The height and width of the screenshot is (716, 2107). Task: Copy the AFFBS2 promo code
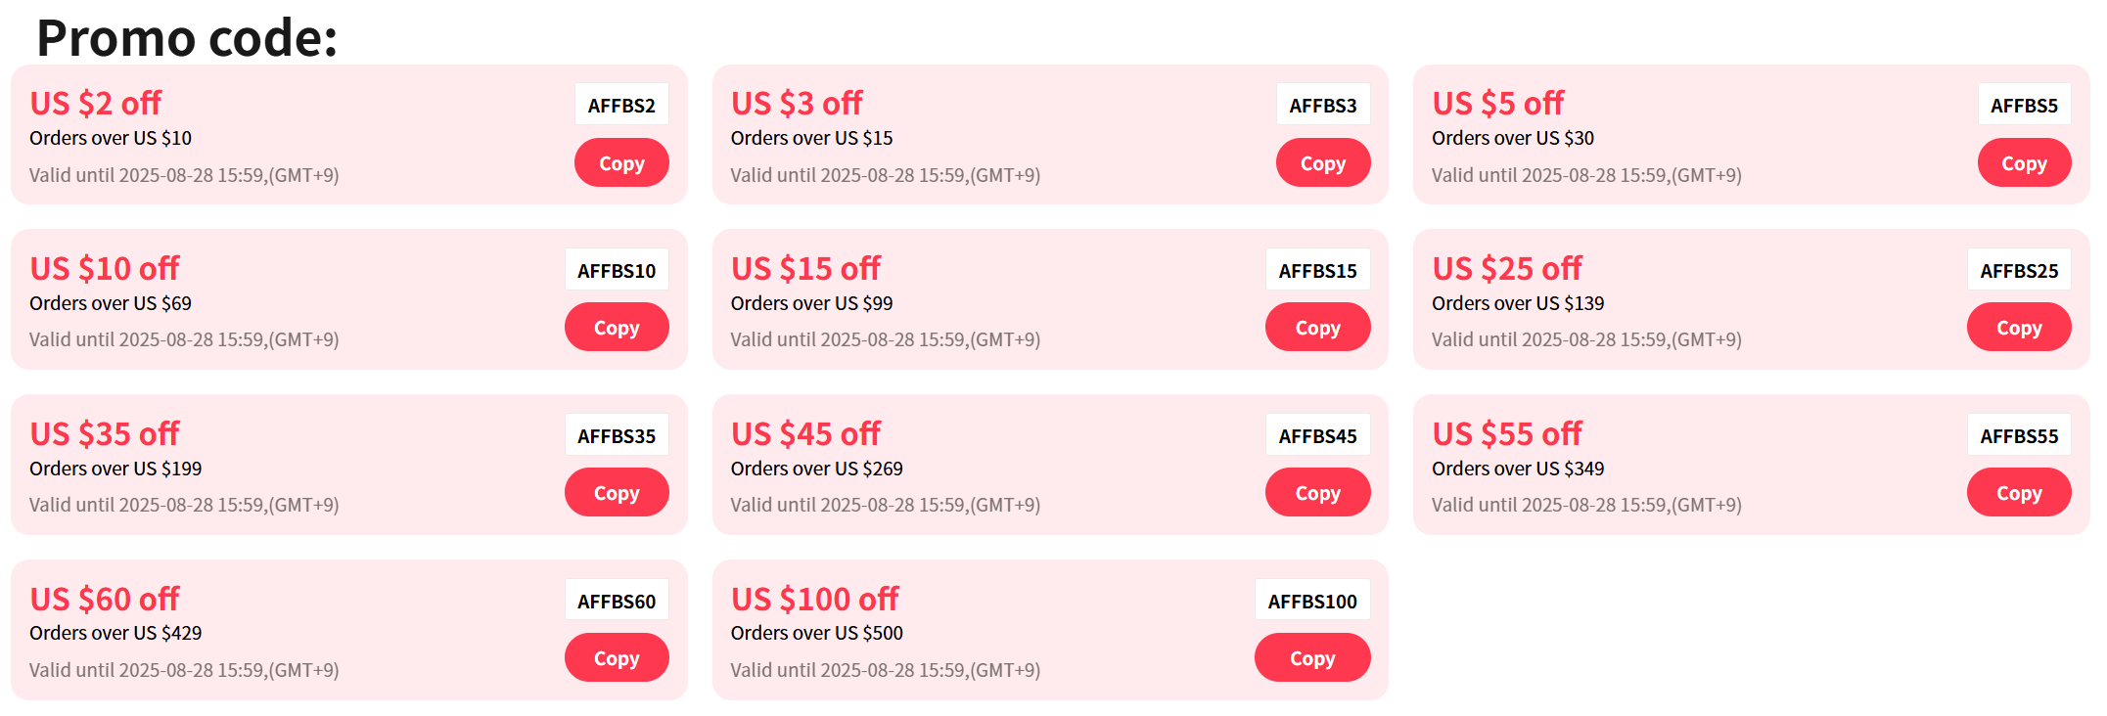pos(621,163)
